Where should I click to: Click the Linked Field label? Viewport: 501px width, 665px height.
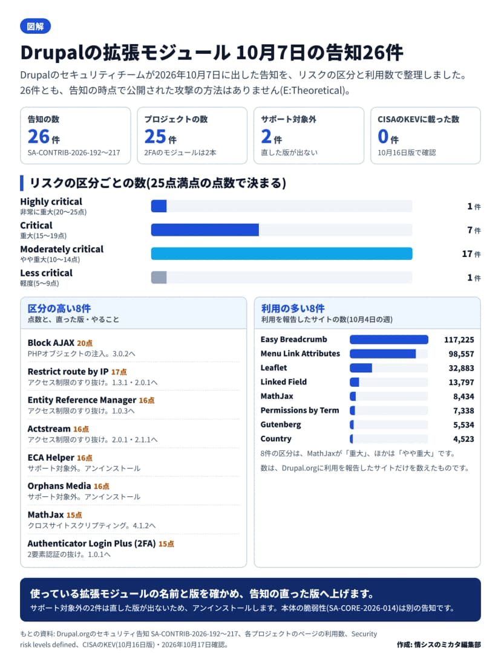pyautogui.click(x=284, y=381)
